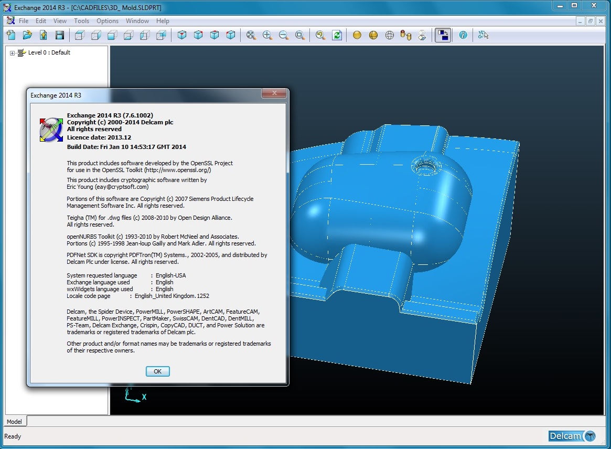Click the stacked transparent cubes icon
The width and height of the screenshot is (611, 449).
(x=422, y=35)
